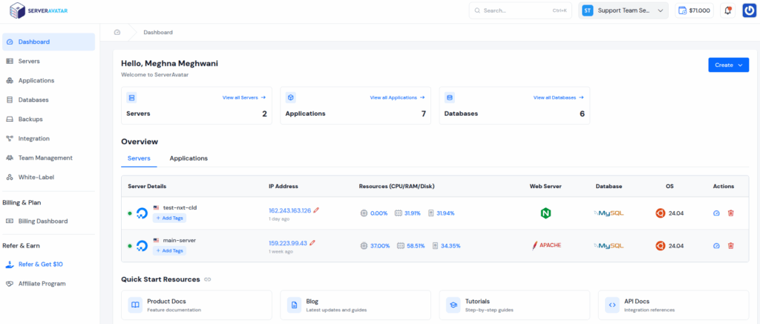Image resolution: width=760 pixels, height=324 pixels.
Task: Click the notification bell icon
Action: 727,10
